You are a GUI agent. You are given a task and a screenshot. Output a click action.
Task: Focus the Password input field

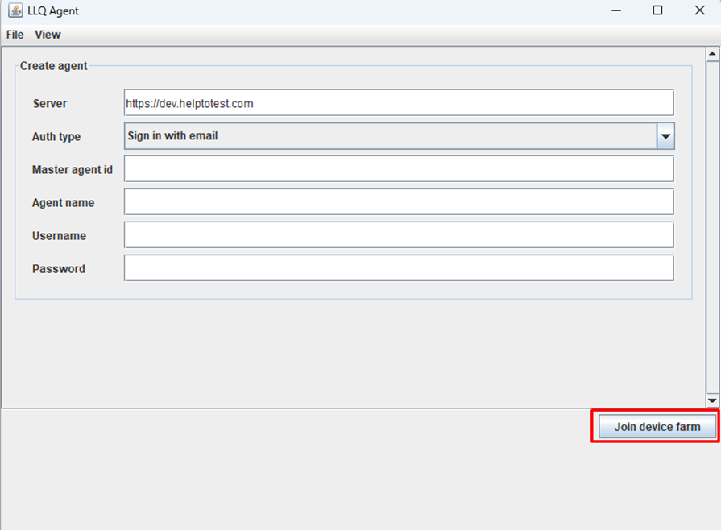pos(398,268)
